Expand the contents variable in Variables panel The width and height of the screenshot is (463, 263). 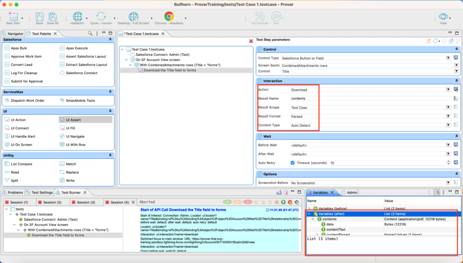[312, 220]
